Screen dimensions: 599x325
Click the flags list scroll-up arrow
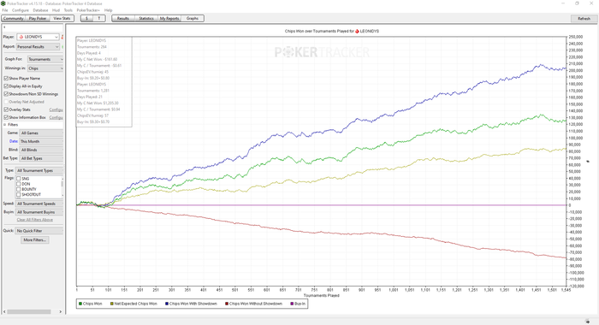click(62, 179)
